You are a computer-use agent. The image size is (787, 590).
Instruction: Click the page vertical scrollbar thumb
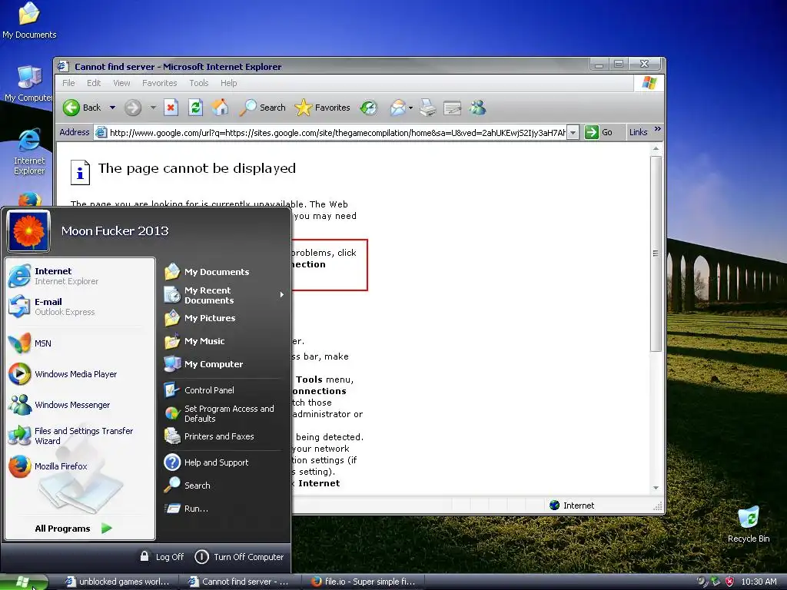656,254
